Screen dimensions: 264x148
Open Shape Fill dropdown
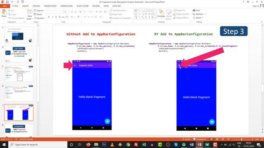click(180, 10)
